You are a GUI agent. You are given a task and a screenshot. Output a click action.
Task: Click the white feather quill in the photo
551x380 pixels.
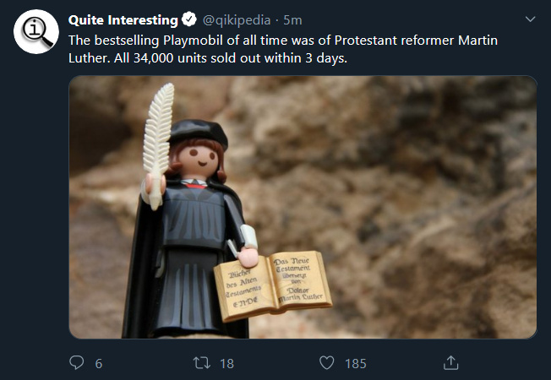(158, 146)
